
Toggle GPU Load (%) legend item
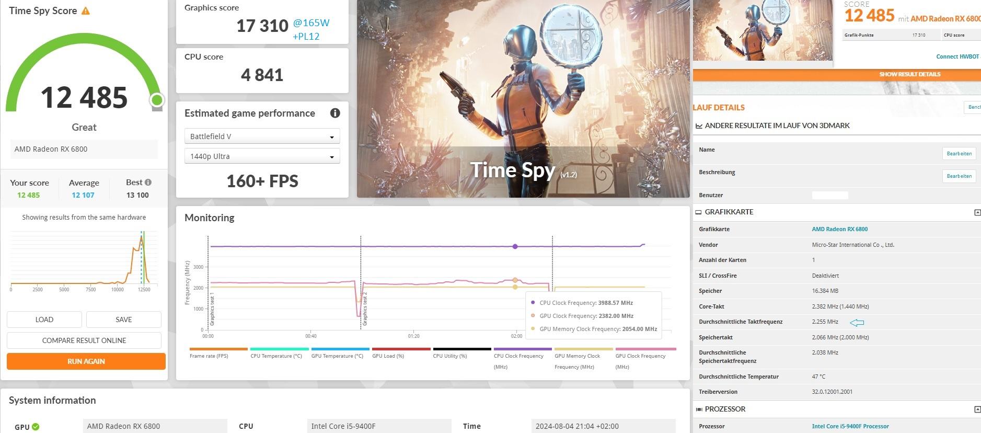[x=401, y=354]
